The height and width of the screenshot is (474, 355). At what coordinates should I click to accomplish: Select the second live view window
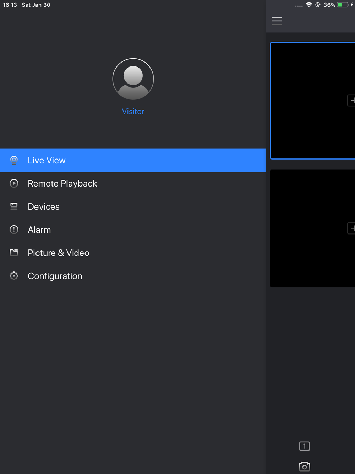(x=312, y=228)
